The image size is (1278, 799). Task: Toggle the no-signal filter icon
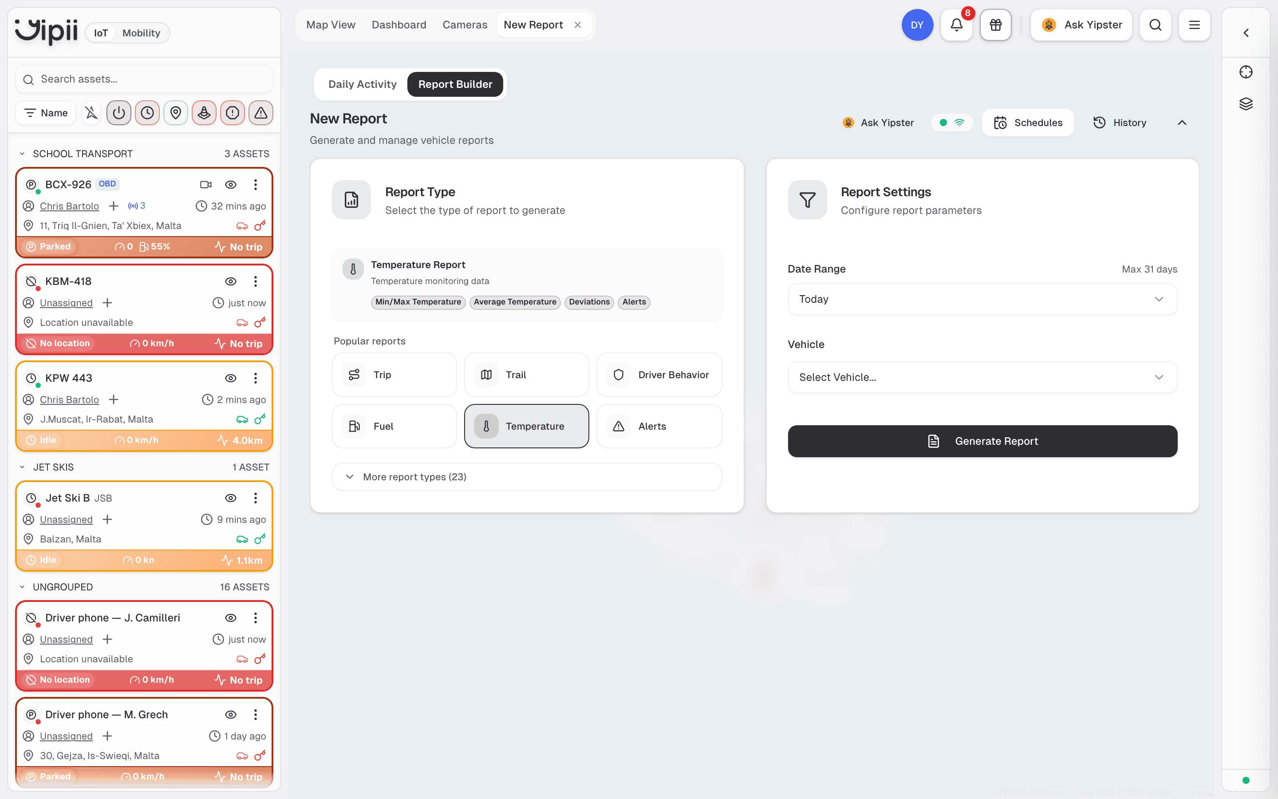91,113
